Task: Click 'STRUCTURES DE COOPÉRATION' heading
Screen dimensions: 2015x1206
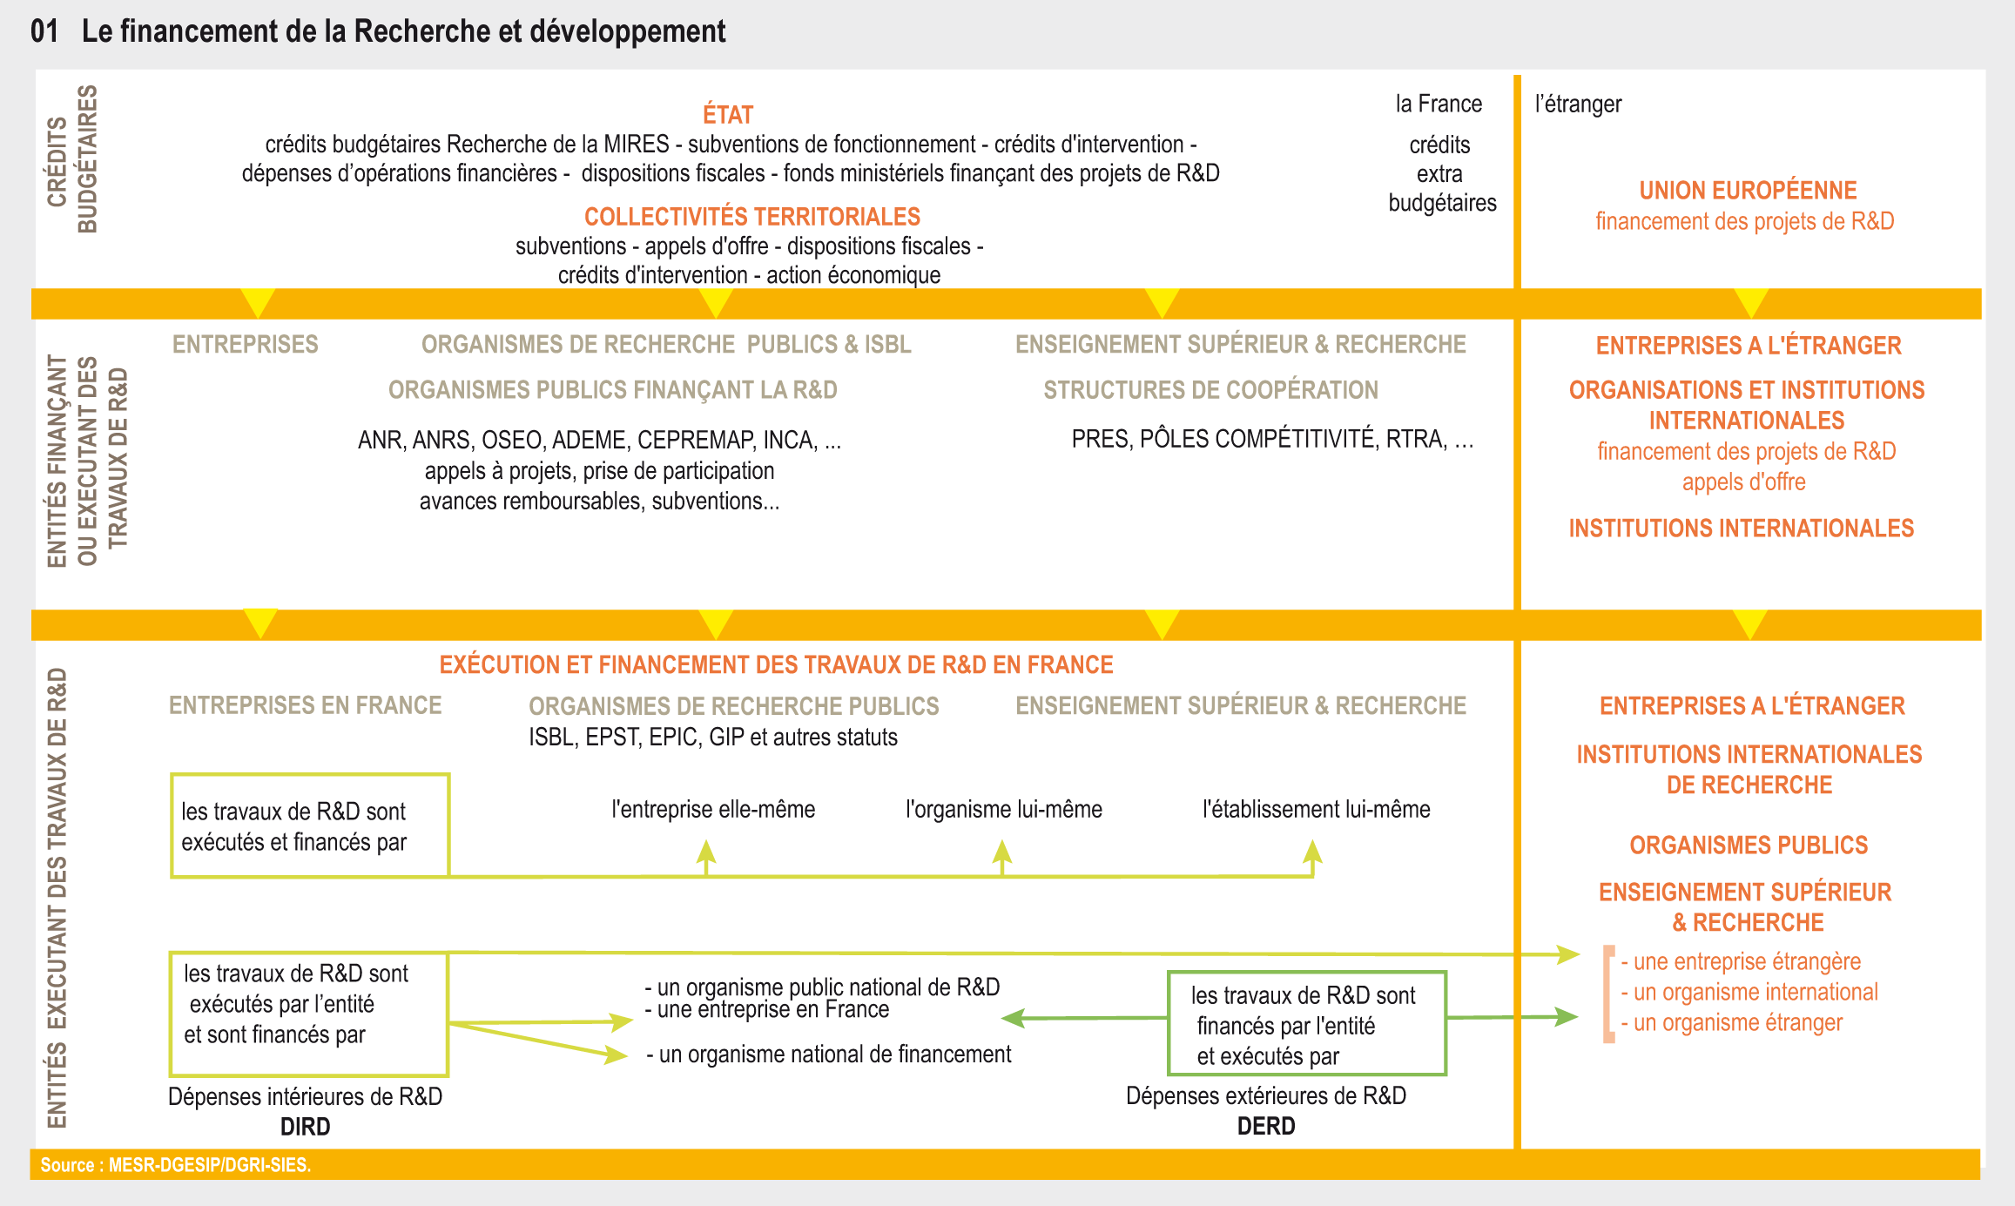Action: point(1210,390)
